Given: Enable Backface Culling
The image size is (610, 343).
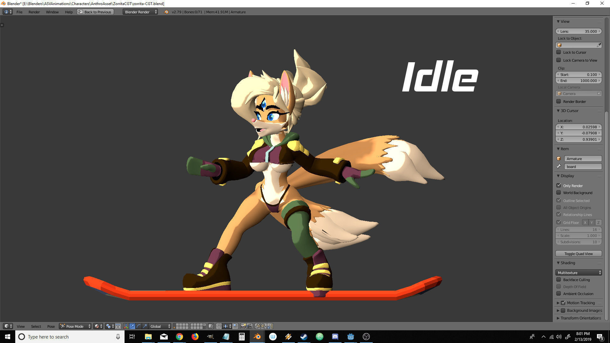Looking at the screenshot, I should pyautogui.click(x=559, y=279).
